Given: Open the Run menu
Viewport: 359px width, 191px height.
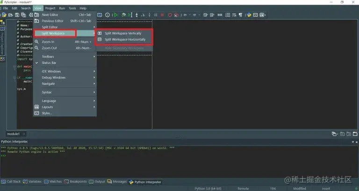Looking at the screenshot, I should point(62,8).
